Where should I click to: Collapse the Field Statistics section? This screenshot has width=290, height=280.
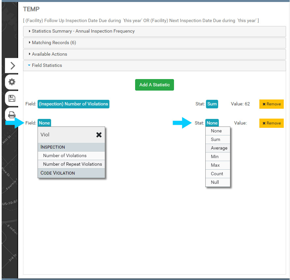pos(47,66)
